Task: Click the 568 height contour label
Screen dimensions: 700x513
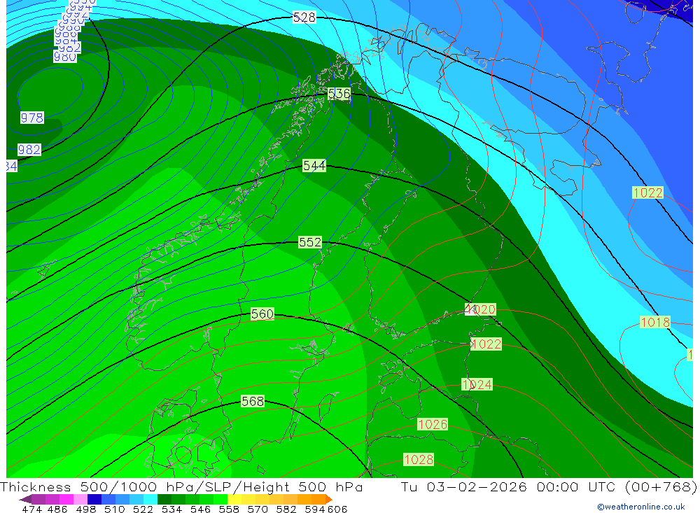Action: tap(253, 402)
